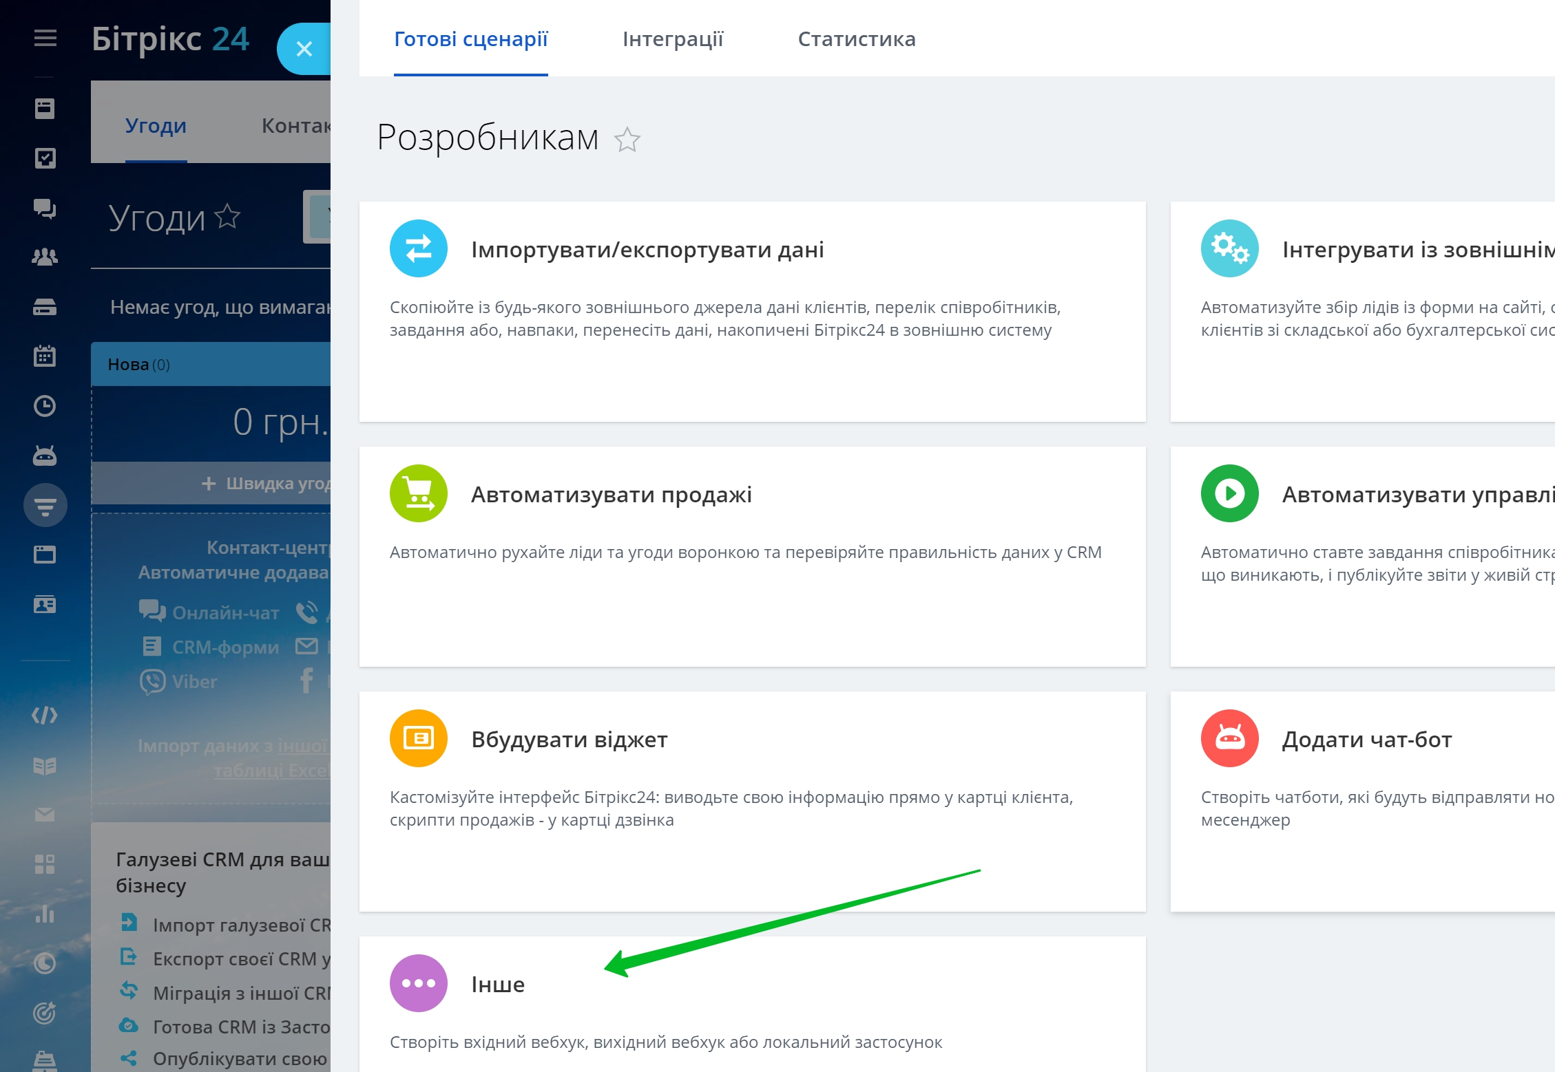Open the time clock sidebar icon
Image resolution: width=1555 pixels, height=1072 pixels.
[x=45, y=406]
